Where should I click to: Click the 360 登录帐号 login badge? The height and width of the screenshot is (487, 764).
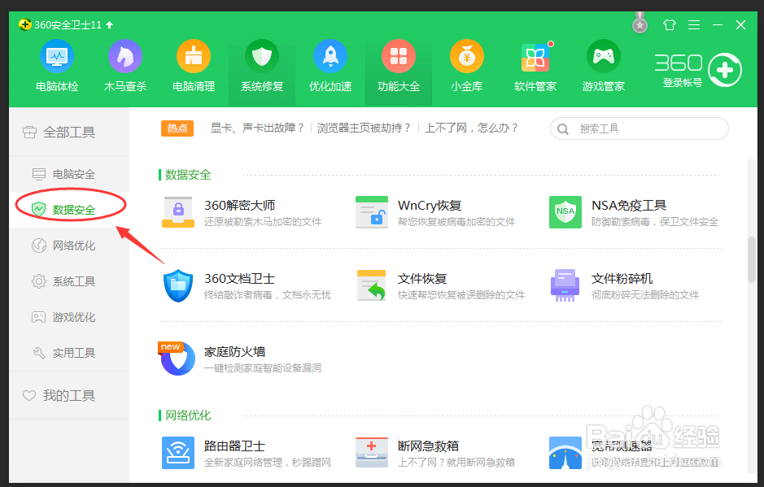[698, 70]
